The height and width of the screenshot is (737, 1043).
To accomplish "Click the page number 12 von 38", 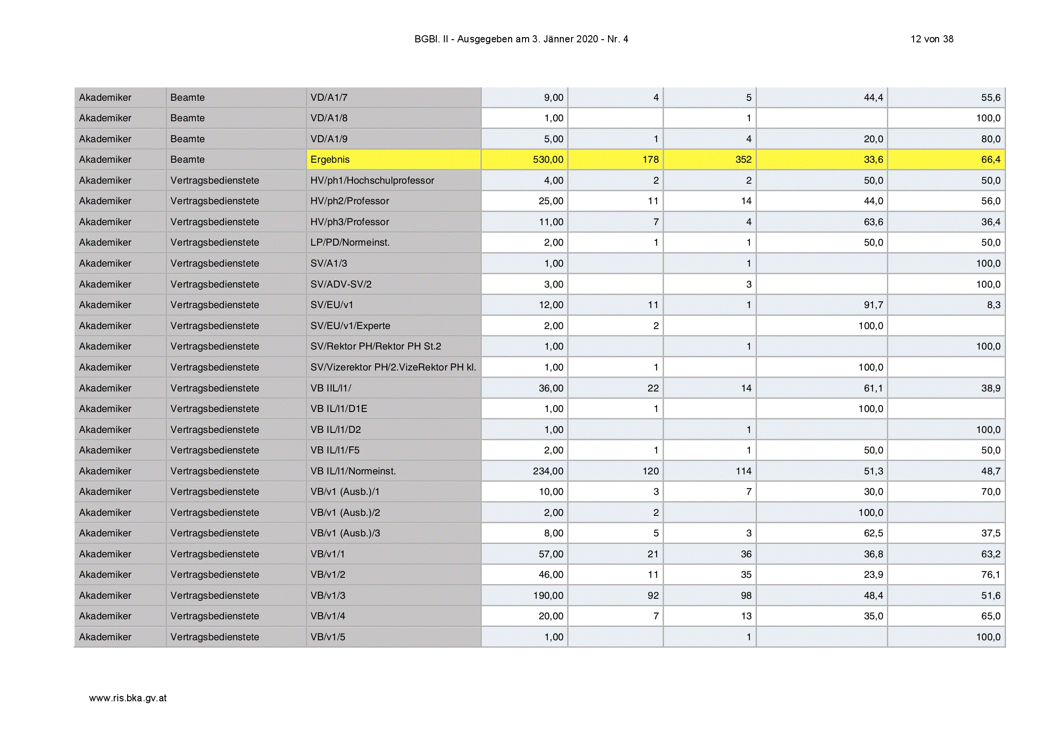I will [x=932, y=39].
